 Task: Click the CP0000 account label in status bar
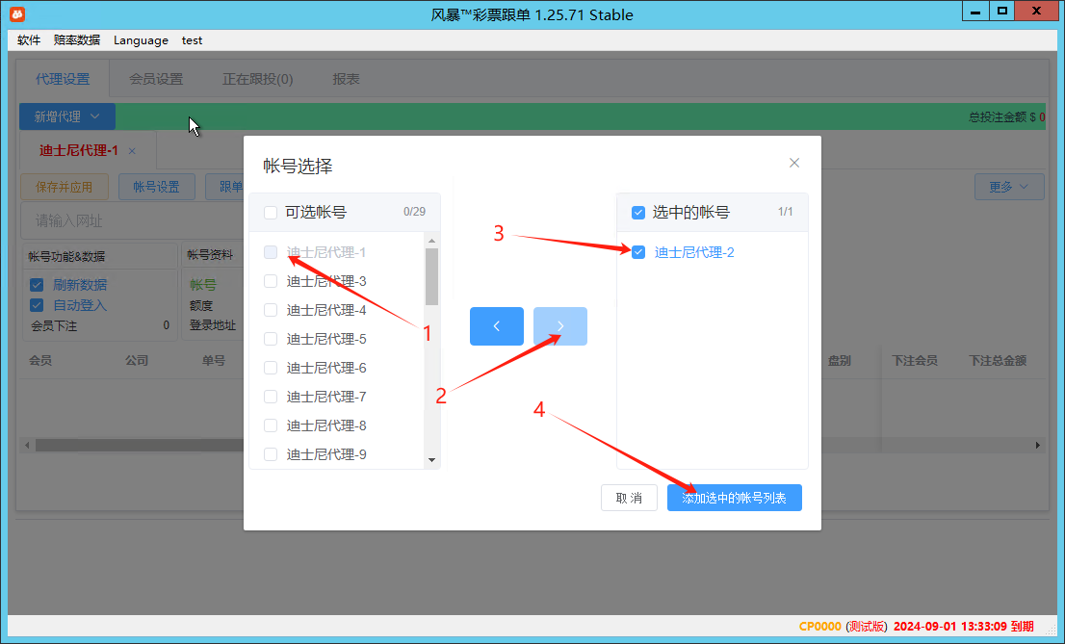coord(819,627)
